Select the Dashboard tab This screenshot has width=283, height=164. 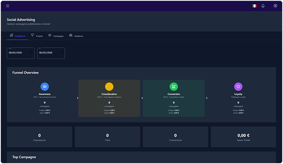pyautogui.click(x=17, y=36)
